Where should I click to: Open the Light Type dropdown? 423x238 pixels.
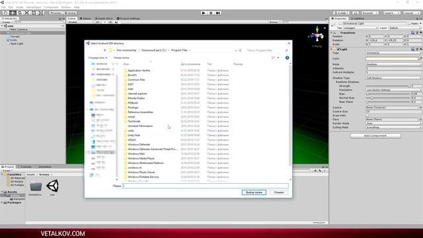pos(394,53)
